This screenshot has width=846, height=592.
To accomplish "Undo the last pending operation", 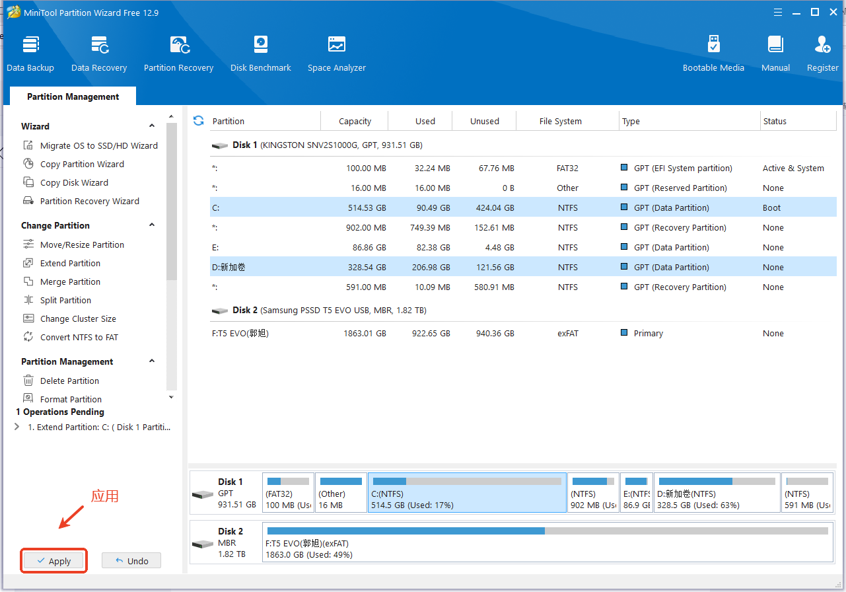I will [x=131, y=561].
